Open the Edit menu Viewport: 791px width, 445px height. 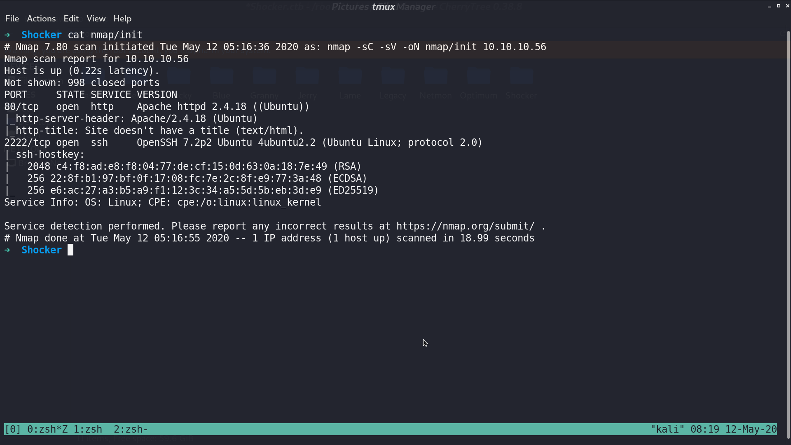tap(71, 19)
